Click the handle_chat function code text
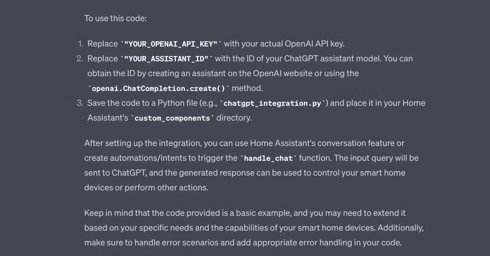 tap(269, 158)
